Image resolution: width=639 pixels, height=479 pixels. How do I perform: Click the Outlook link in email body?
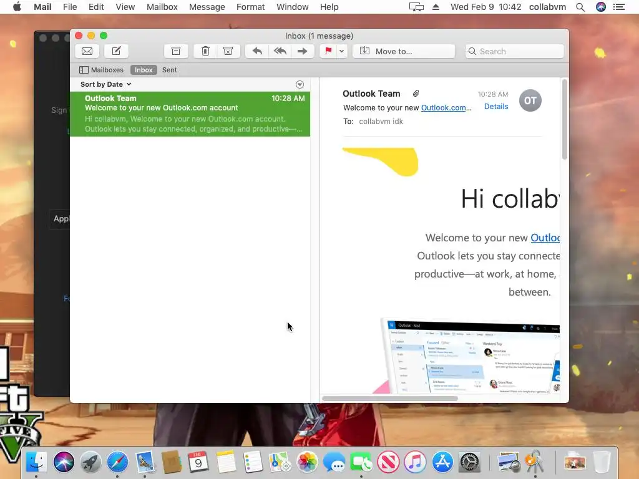545,238
